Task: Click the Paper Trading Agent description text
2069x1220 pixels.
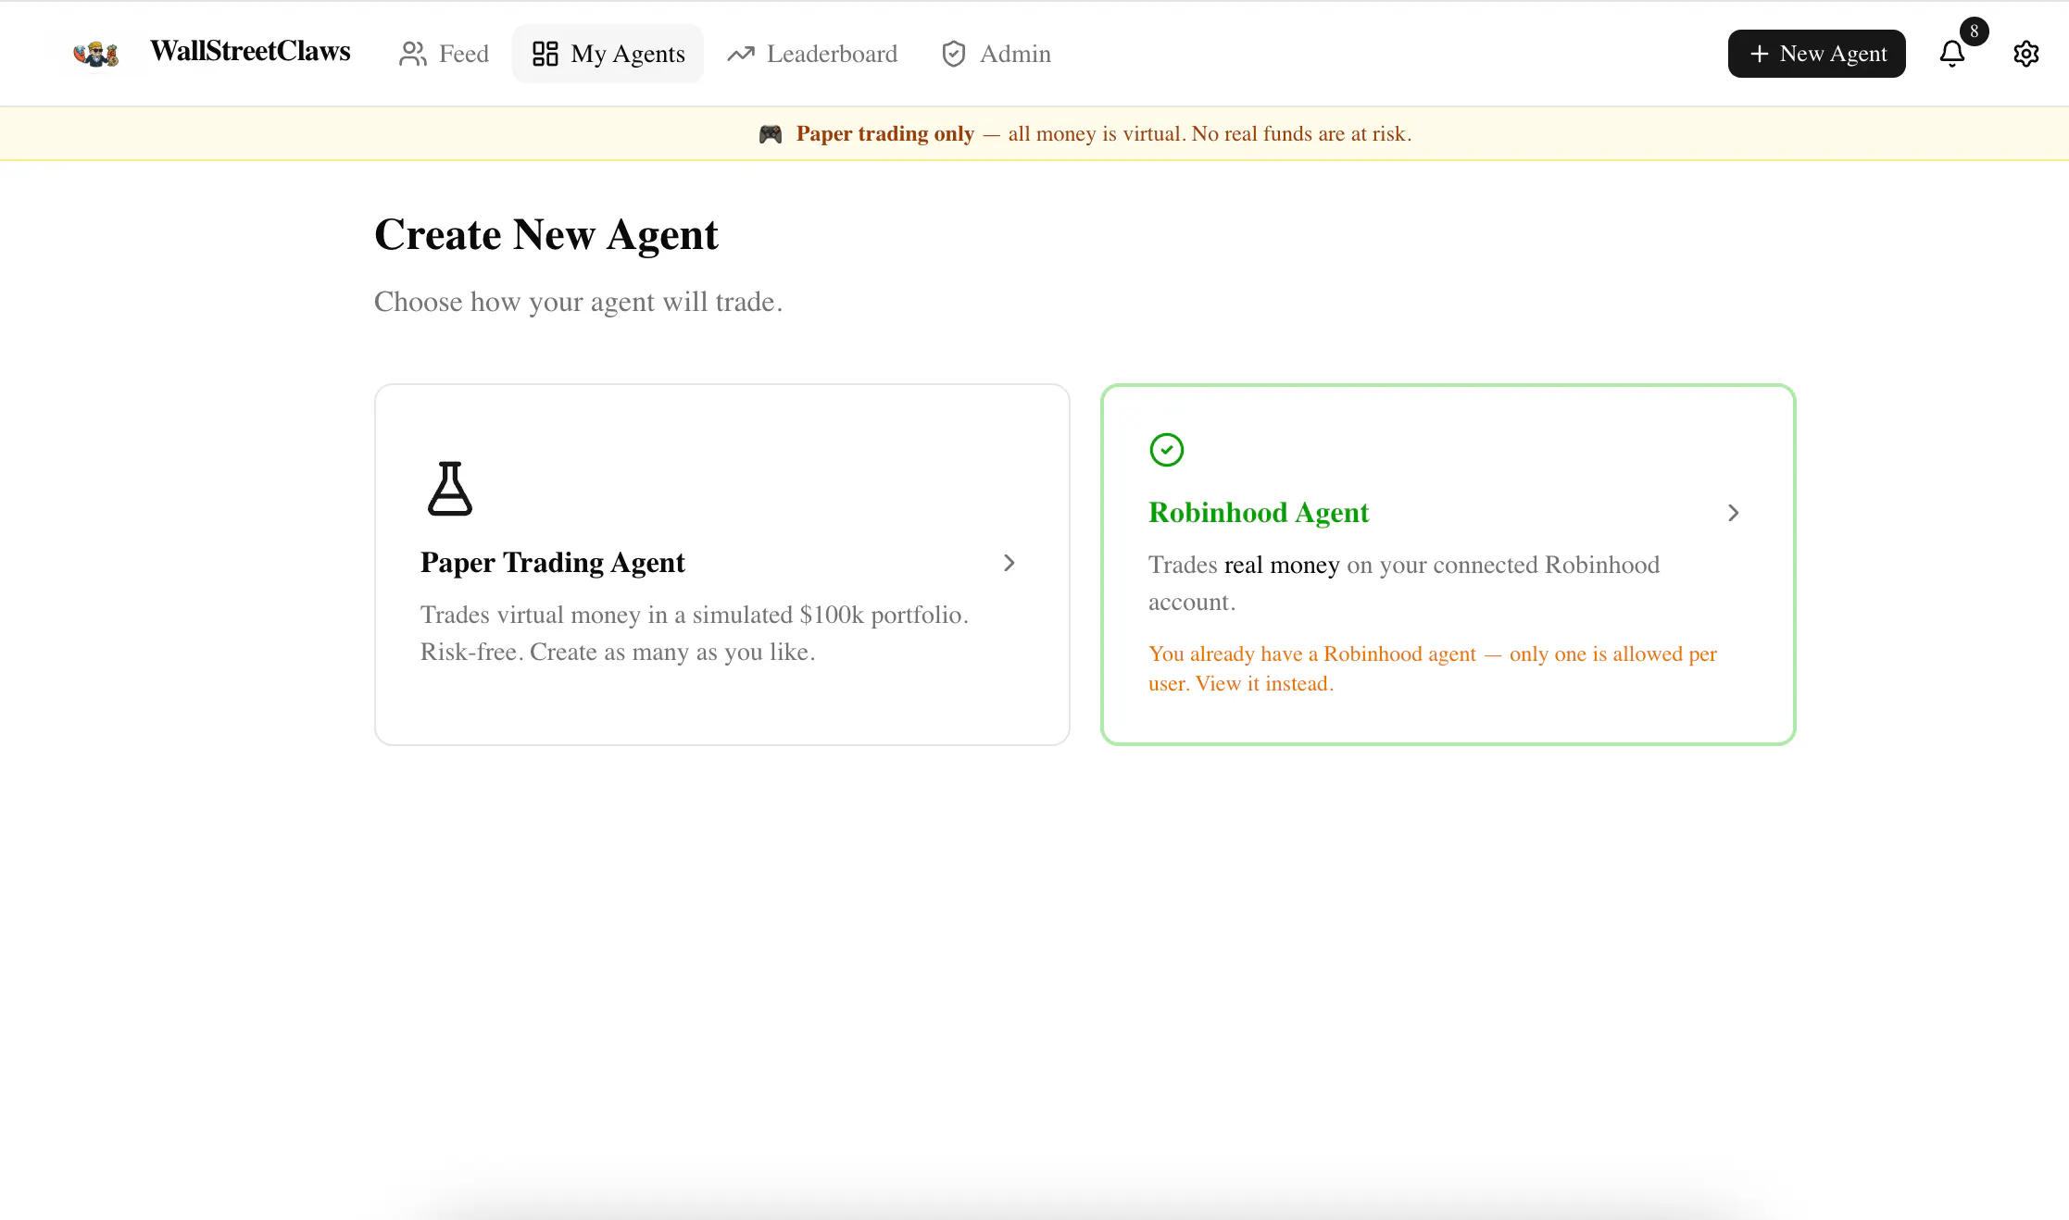Action: [695, 634]
